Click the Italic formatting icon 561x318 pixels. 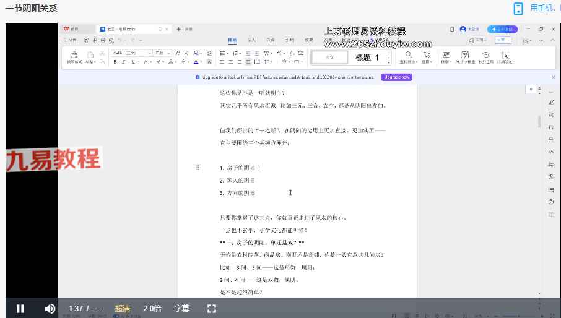(x=124, y=62)
